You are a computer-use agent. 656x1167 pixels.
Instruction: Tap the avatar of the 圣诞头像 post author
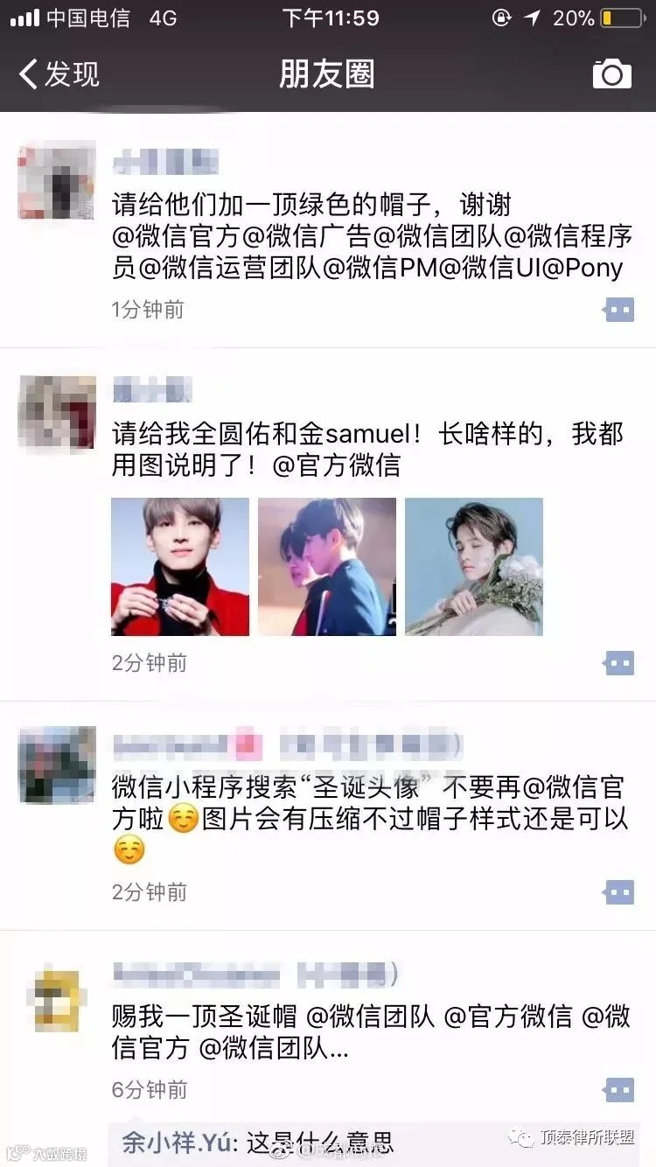click(57, 765)
